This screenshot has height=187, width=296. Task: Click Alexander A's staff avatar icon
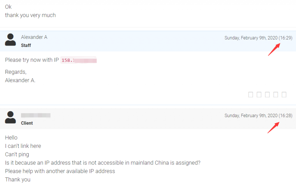click(x=10, y=40)
